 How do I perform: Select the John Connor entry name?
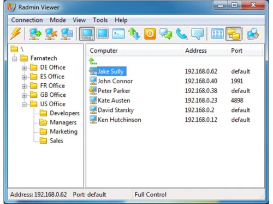[x=115, y=81]
